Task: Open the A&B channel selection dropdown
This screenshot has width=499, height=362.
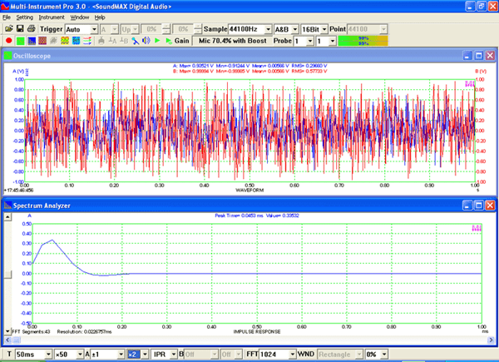Action: click(294, 28)
